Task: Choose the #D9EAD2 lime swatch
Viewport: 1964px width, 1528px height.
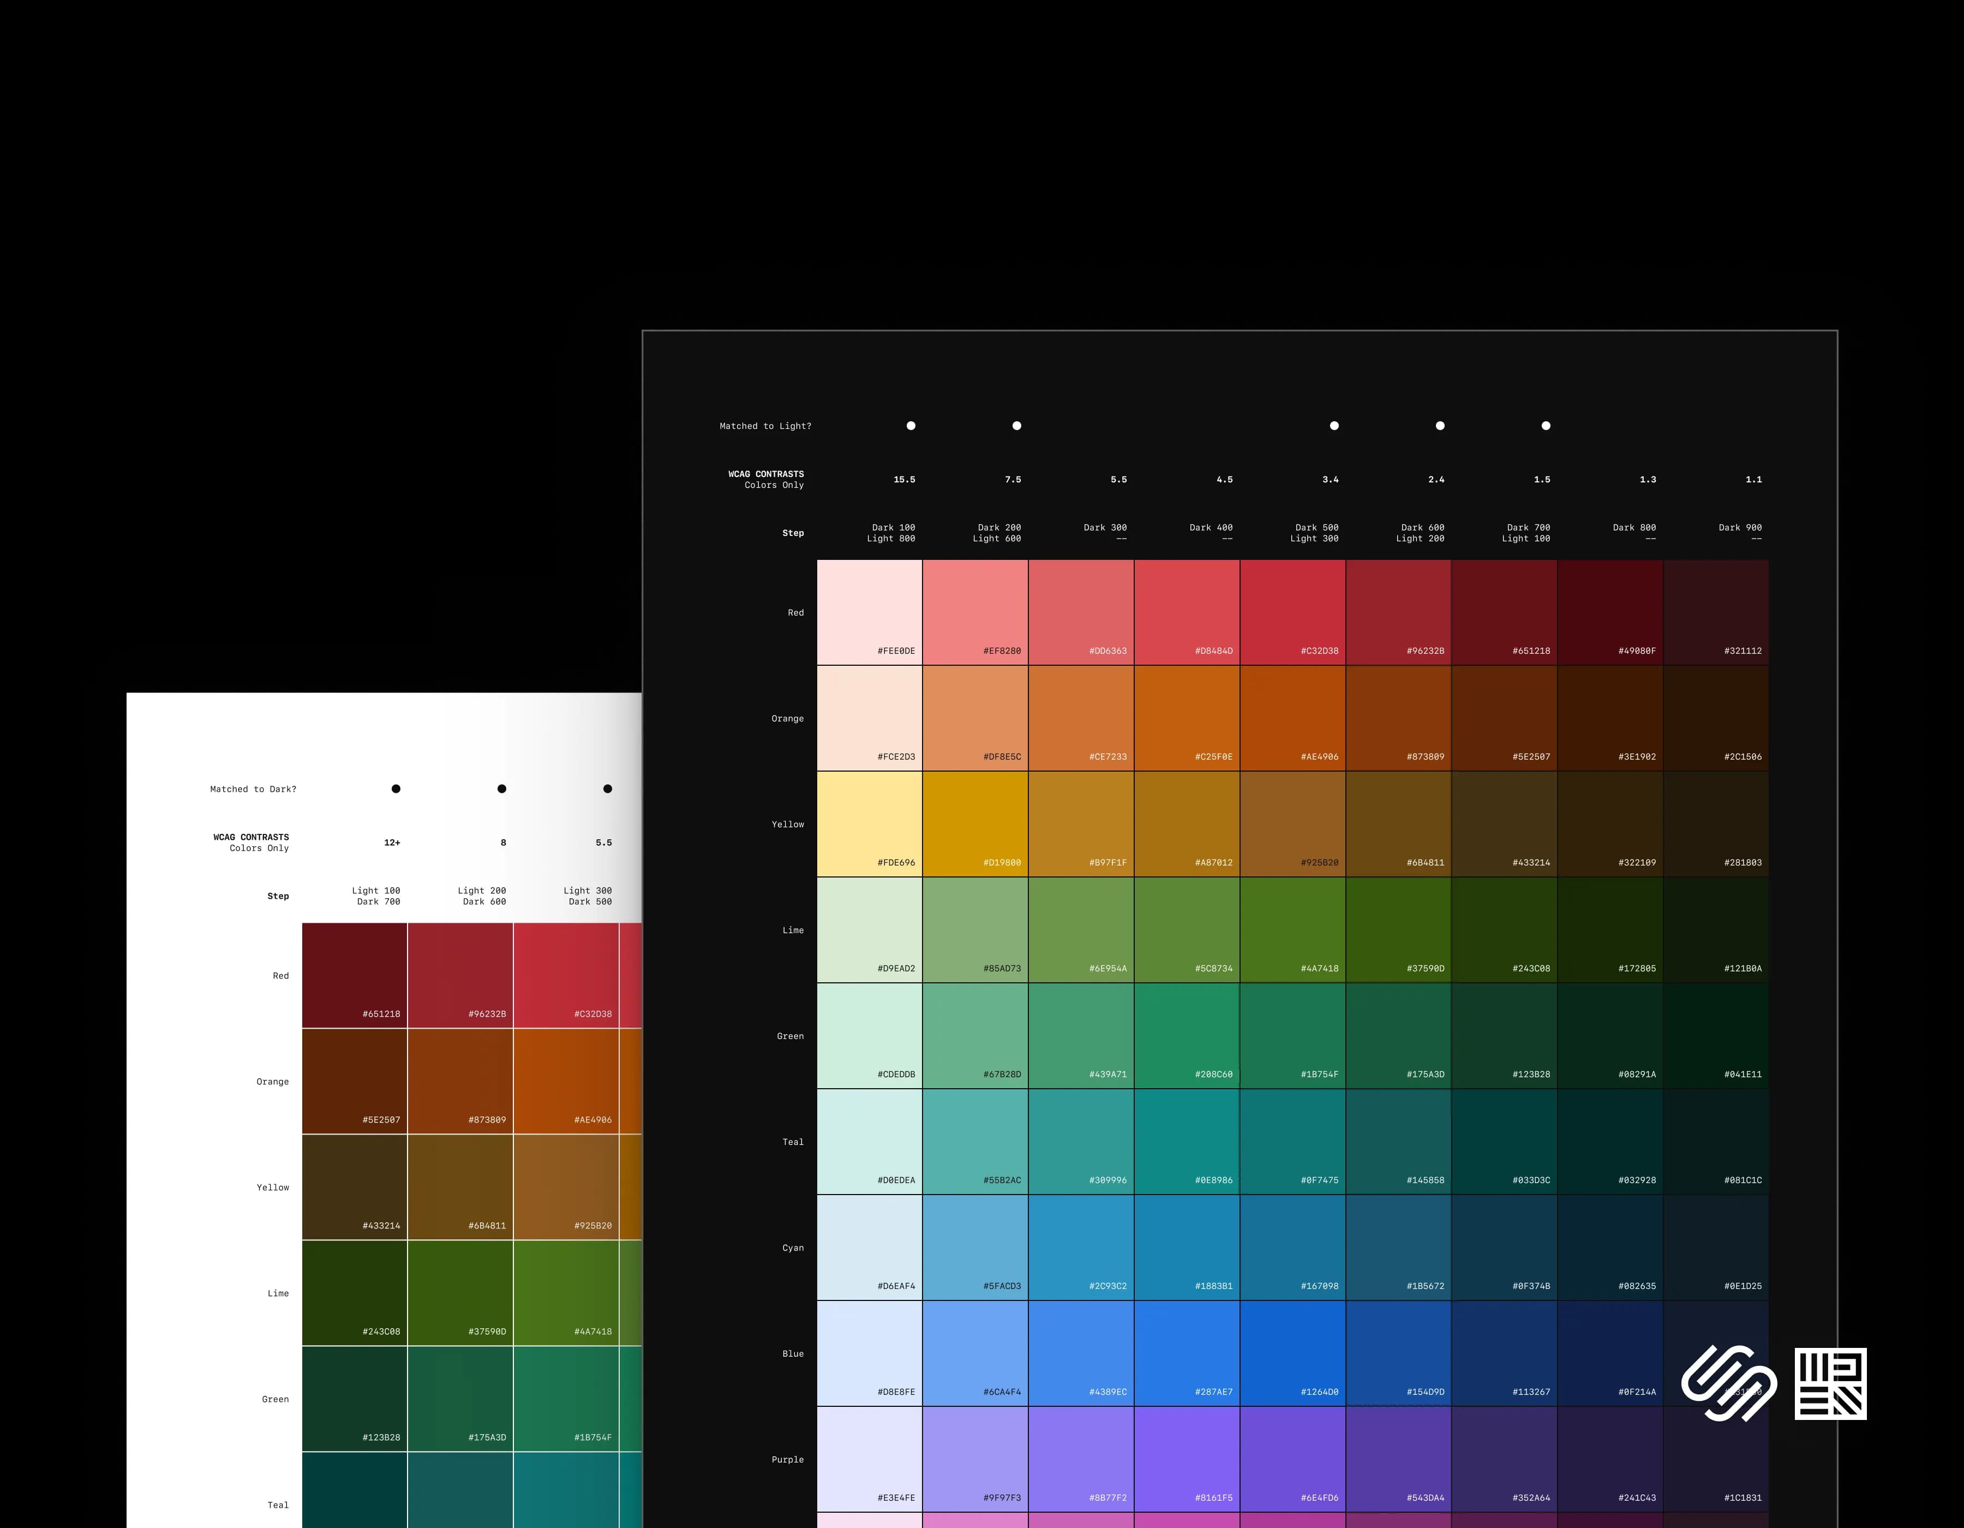Action: coord(870,930)
